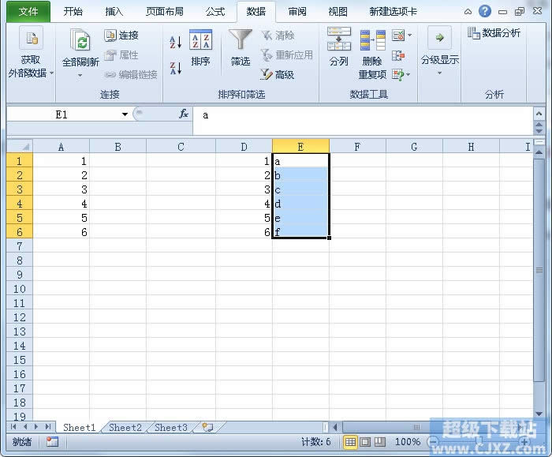Expand the Name Box dropdown arrow
Image resolution: width=552 pixels, height=457 pixels.
point(125,114)
